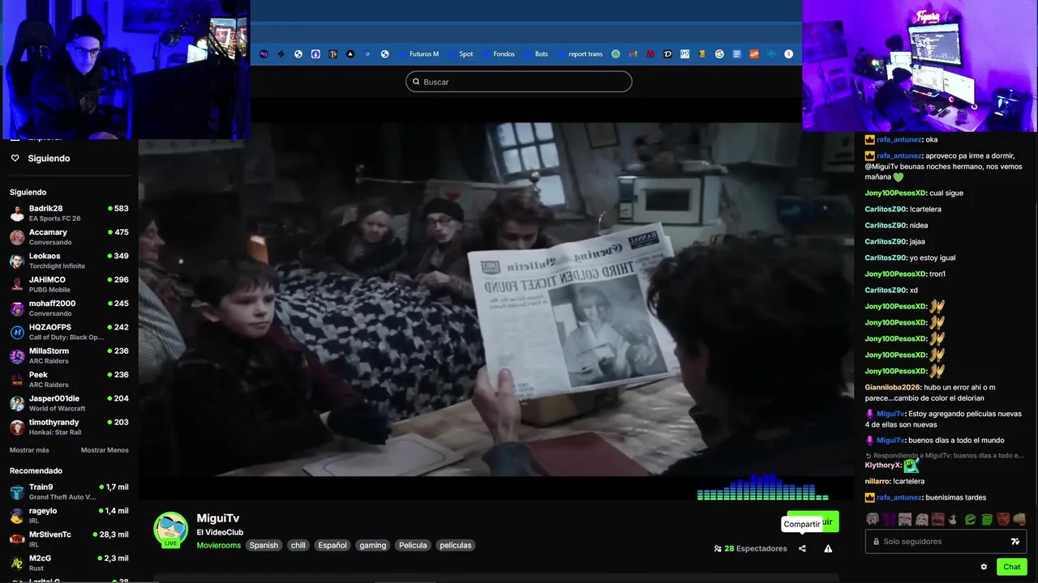Viewport: 1038px width, 583px height.
Task: Open Accamary's channel in sidebar
Action: point(69,237)
